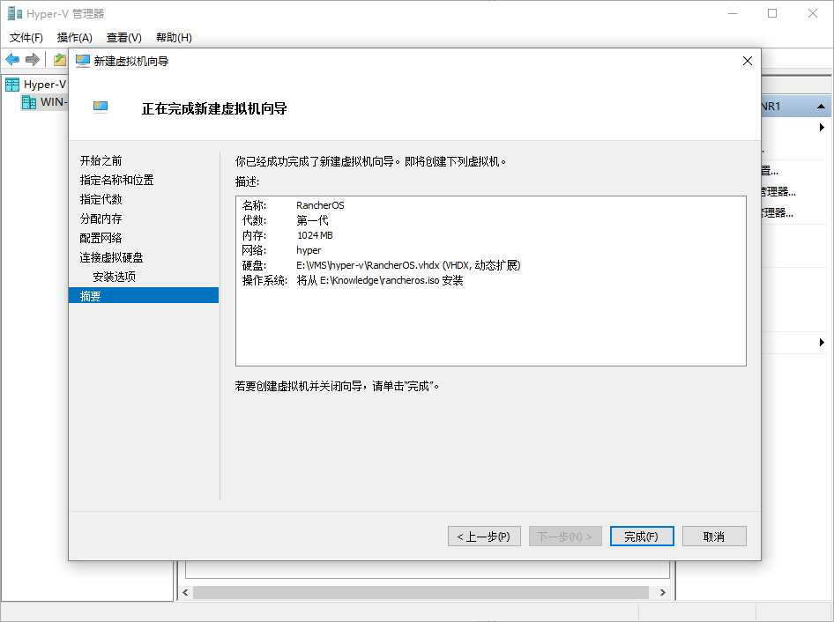834x622 pixels.
Task: Click the up-folder icon in Hyper-V toolbar
Action: [60, 60]
